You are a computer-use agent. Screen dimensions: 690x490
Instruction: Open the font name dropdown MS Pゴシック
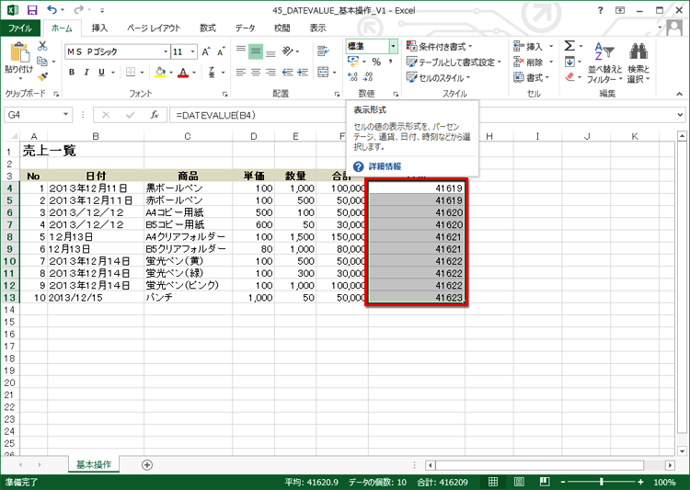tap(166, 51)
